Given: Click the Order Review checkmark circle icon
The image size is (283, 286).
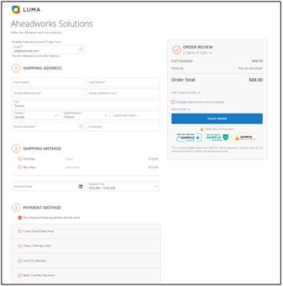Looking at the screenshot, I should point(176,50).
